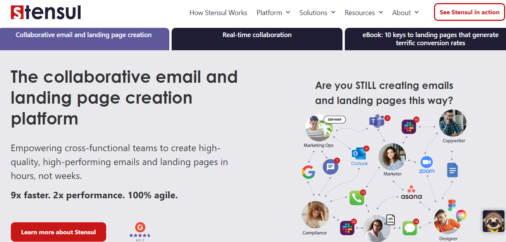Screen dimensions: 506x242
Task: Click the Figma icon near Designer
Action: [452, 205]
